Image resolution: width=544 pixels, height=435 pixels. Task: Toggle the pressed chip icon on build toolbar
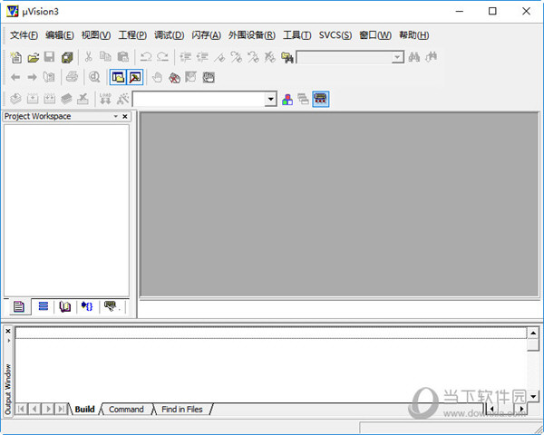[x=321, y=99]
